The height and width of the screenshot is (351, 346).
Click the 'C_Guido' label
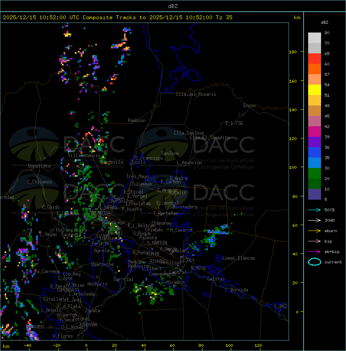point(51,207)
